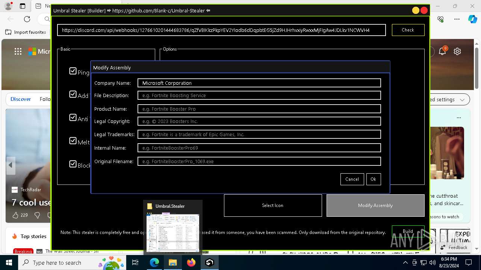Open the taskbar clock and date
The width and height of the screenshot is (481, 270).
point(449,262)
